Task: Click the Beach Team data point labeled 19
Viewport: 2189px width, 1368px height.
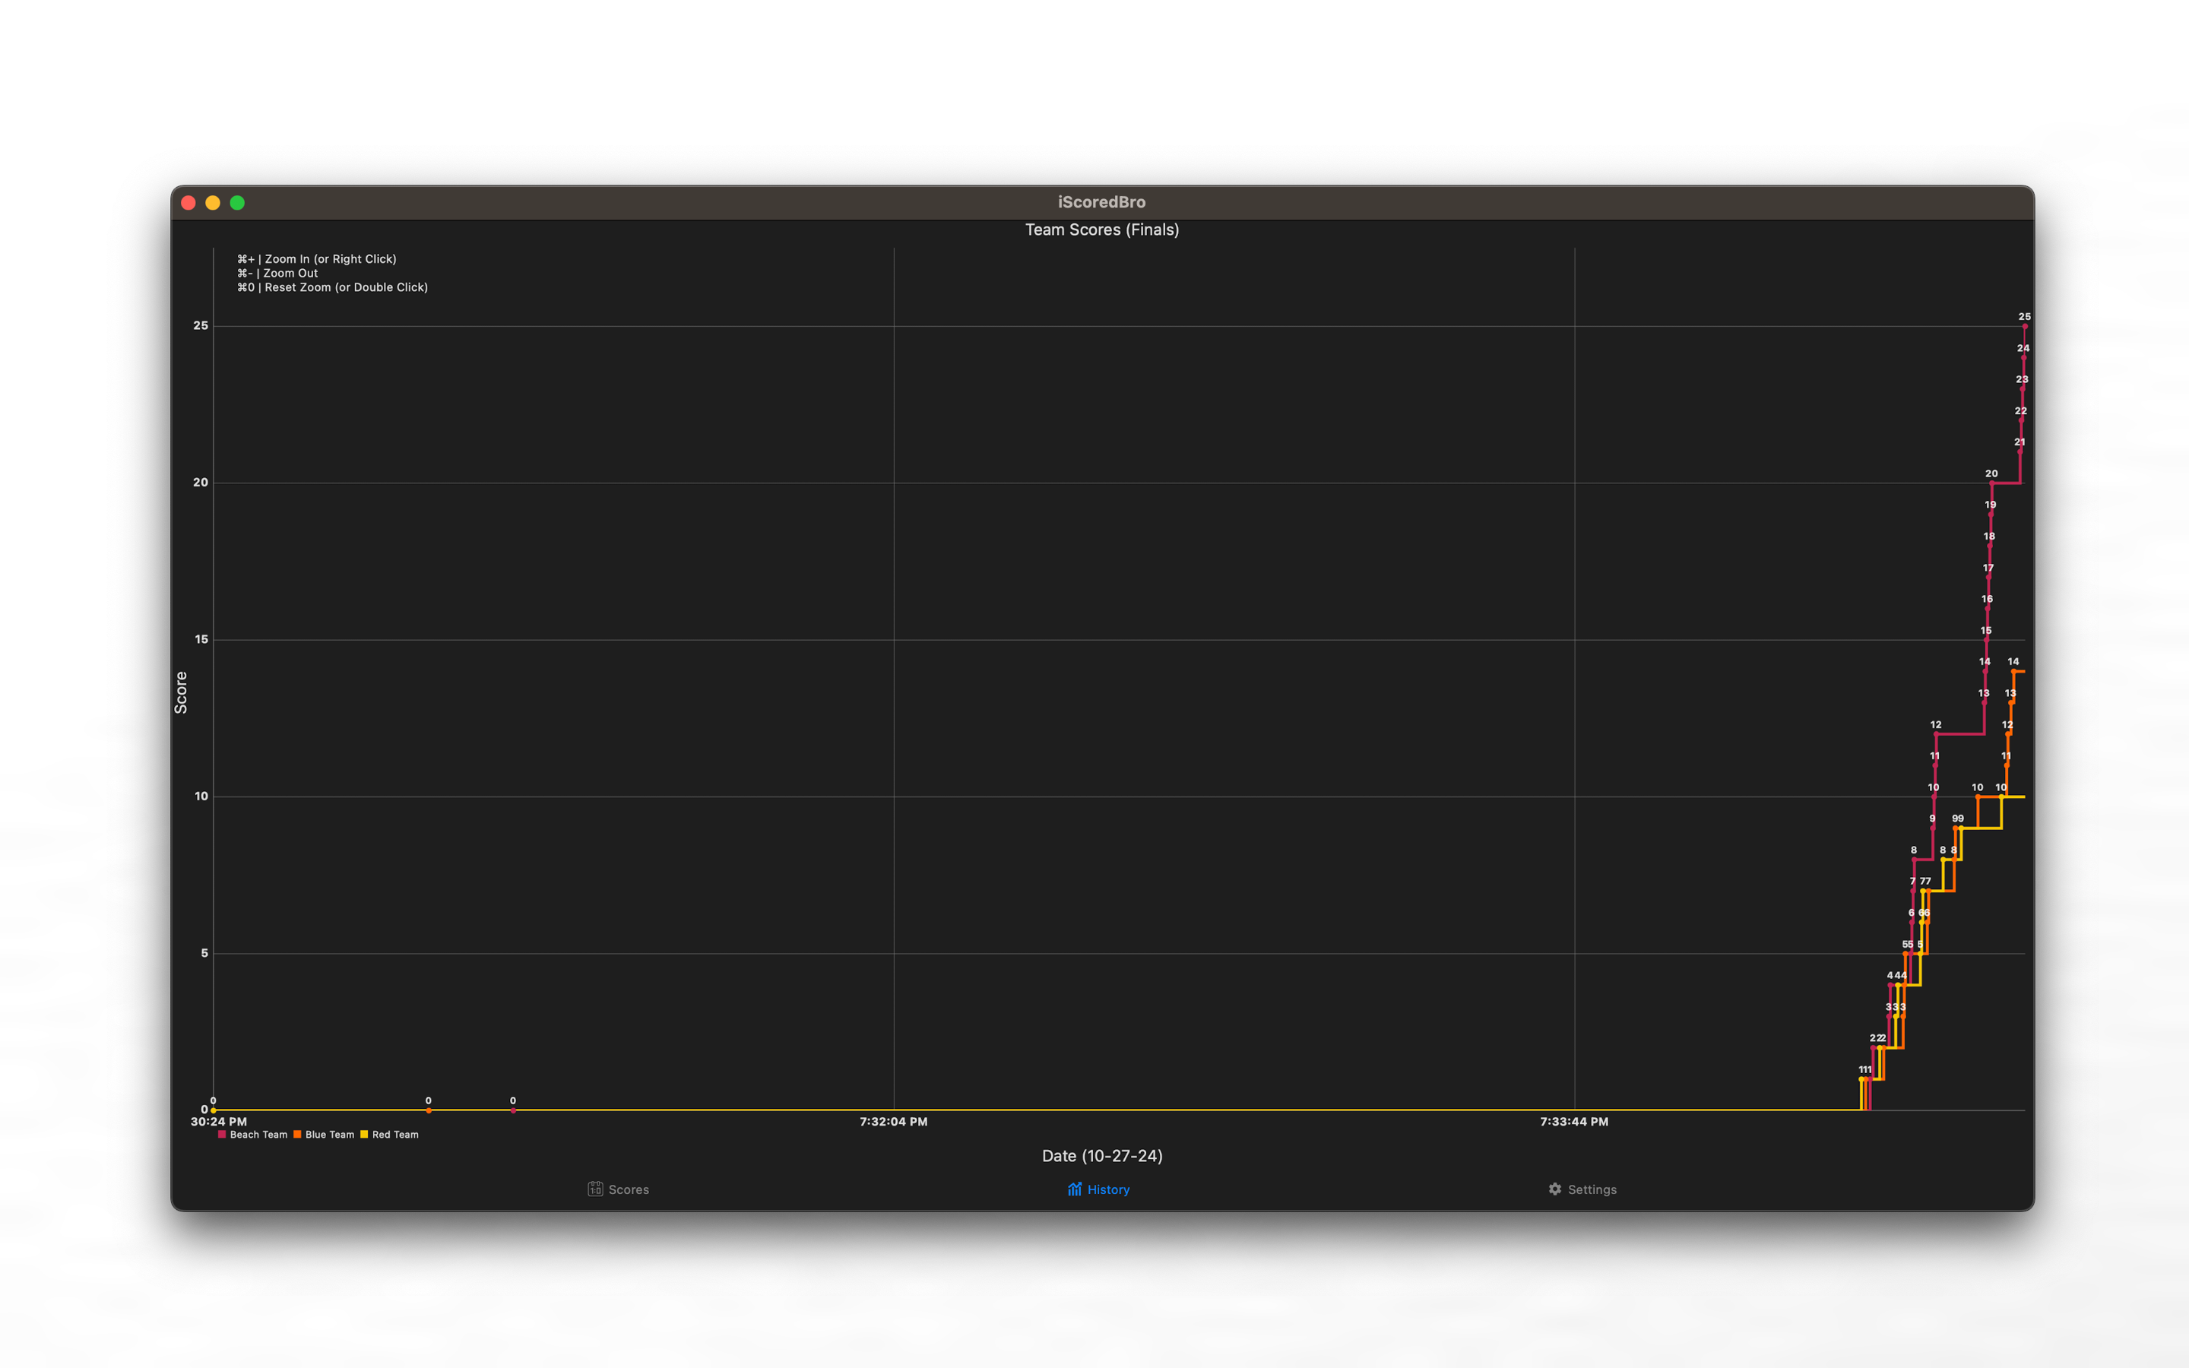Action: click(1990, 514)
